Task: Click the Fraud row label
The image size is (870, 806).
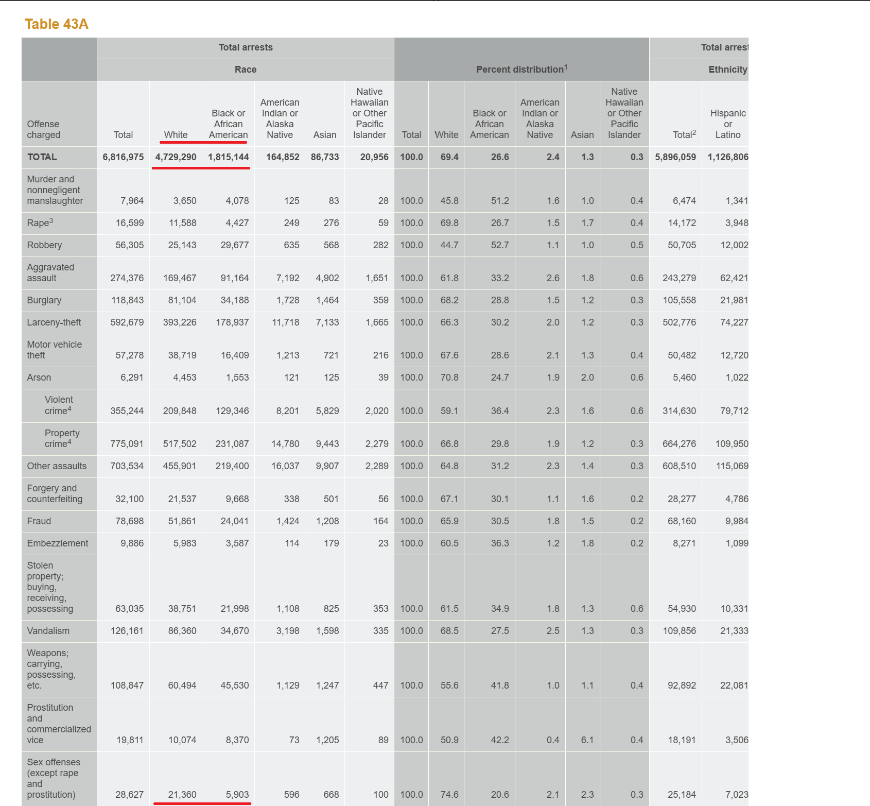Action: tap(39, 521)
